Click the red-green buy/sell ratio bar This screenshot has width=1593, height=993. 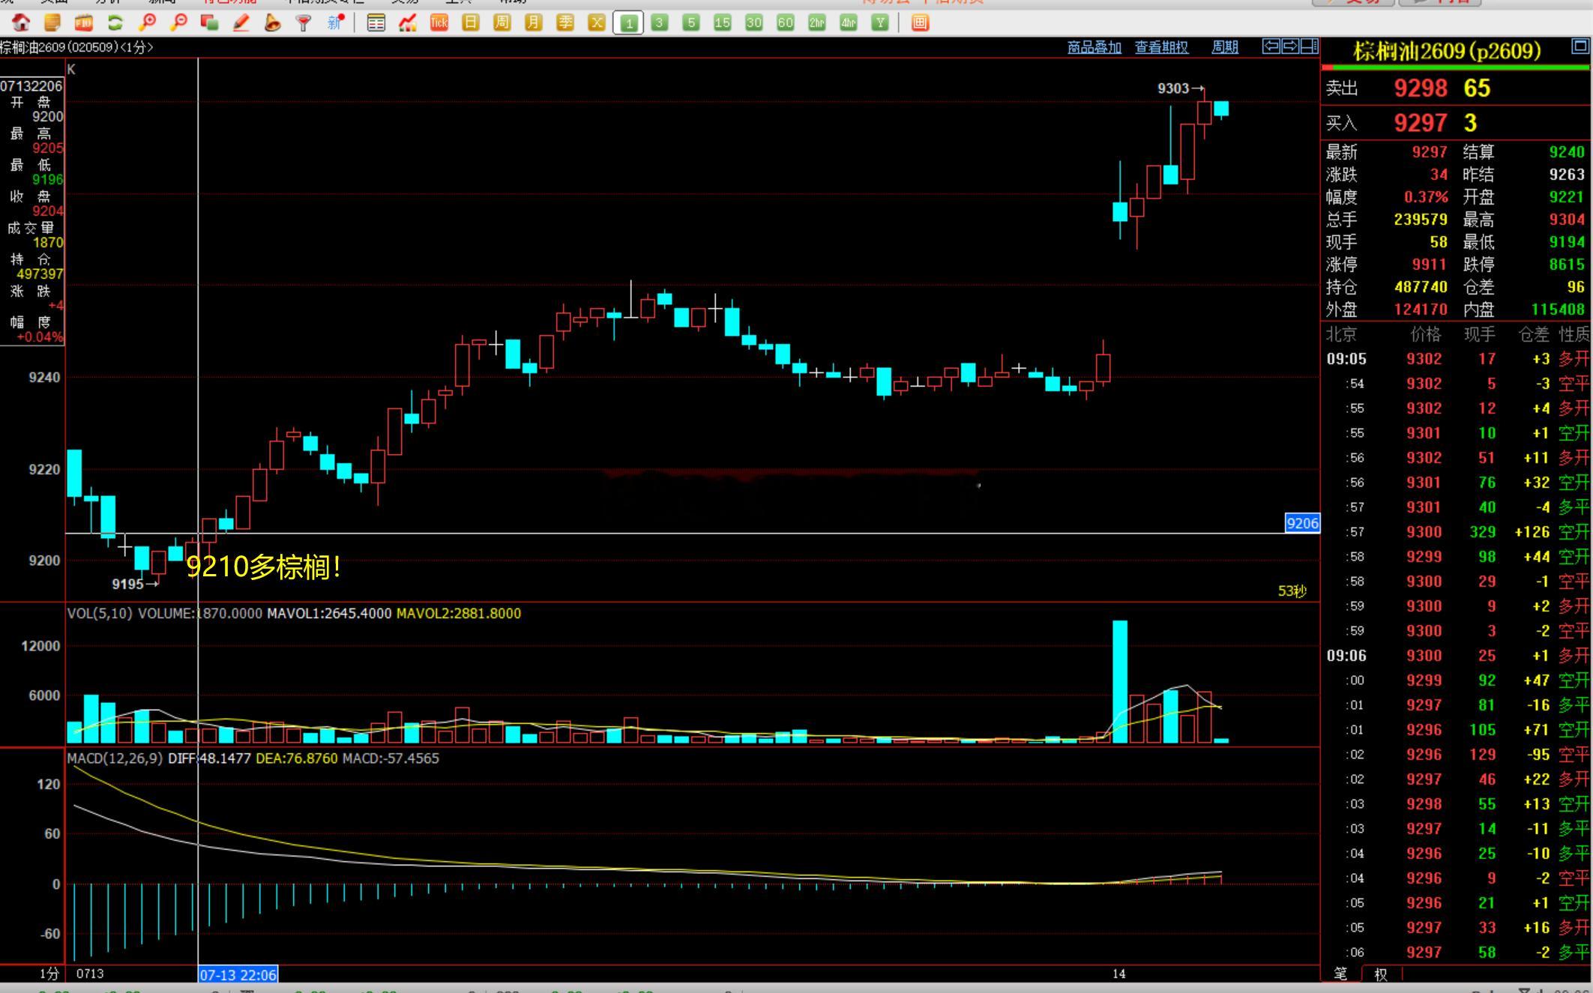1455,67
